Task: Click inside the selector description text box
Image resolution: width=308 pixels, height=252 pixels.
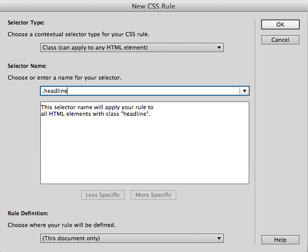Action: 145,153
